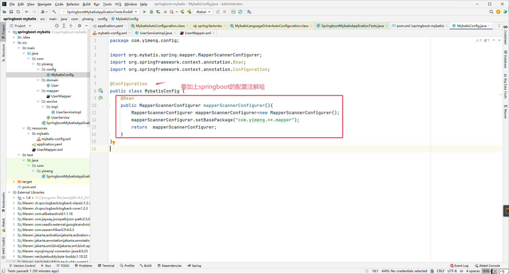
Task: Open the JRebel Console panel
Action: pyautogui.click(x=487, y=265)
